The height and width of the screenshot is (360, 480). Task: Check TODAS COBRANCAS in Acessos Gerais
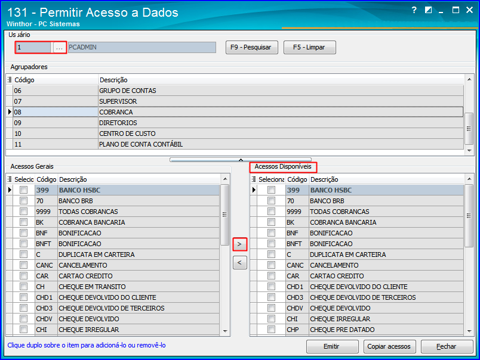23,212
